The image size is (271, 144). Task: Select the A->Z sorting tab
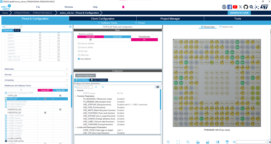17,30
